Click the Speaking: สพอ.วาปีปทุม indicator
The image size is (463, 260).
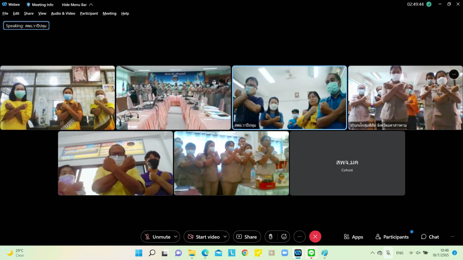26,26
